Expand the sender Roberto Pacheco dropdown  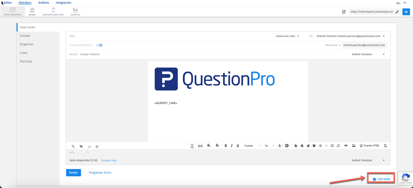[351, 36]
